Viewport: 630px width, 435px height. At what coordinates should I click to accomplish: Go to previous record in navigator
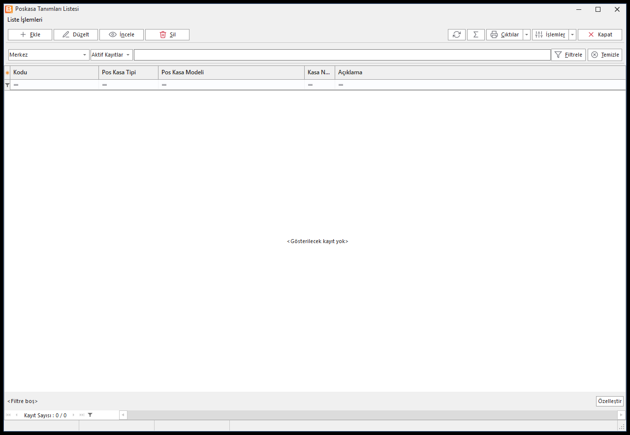point(16,415)
